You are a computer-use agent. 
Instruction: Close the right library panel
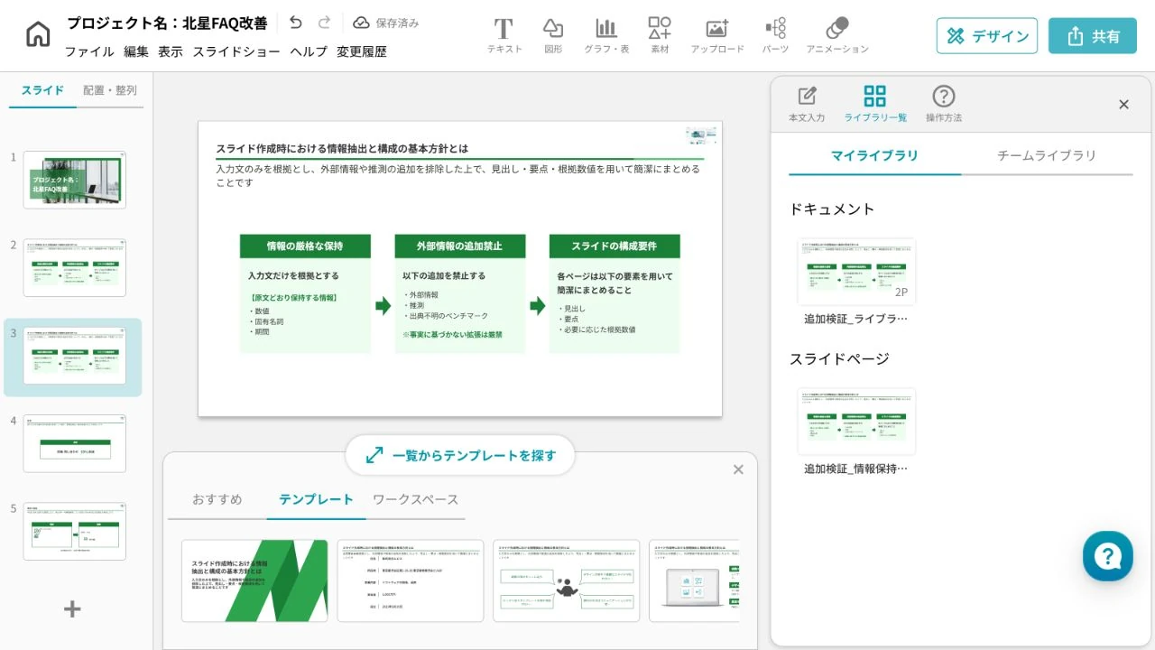[x=1123, y=105]
